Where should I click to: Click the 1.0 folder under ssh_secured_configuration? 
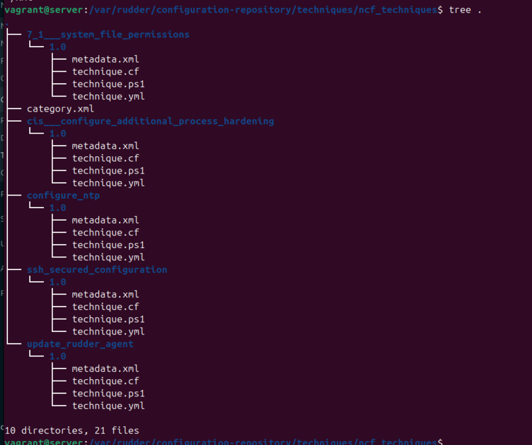point(58,282)
